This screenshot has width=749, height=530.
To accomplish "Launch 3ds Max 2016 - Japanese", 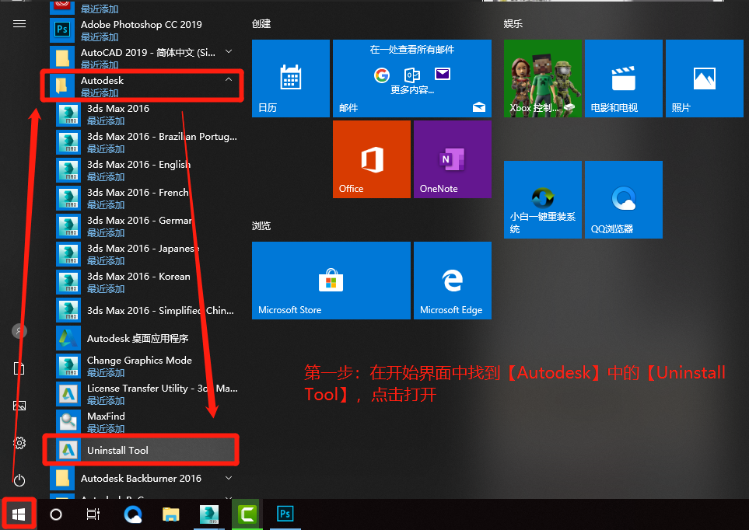I will [x=147, y=253].
